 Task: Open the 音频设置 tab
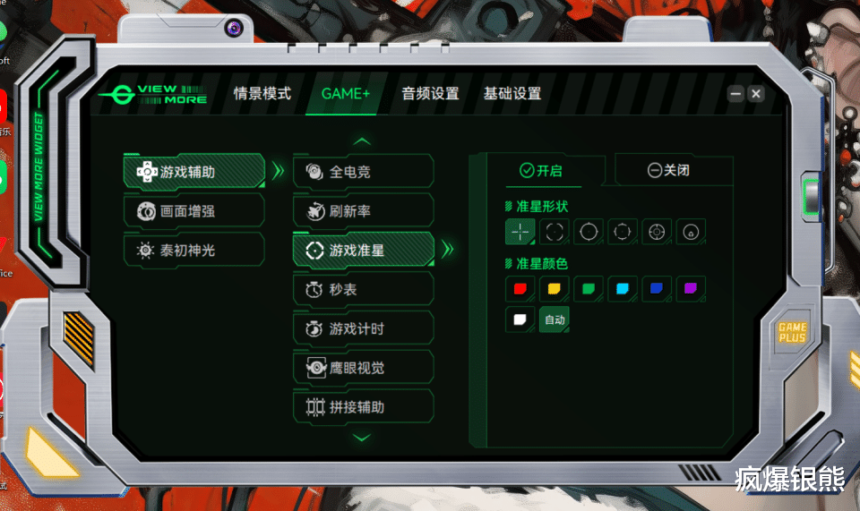[x=430, y=94]
